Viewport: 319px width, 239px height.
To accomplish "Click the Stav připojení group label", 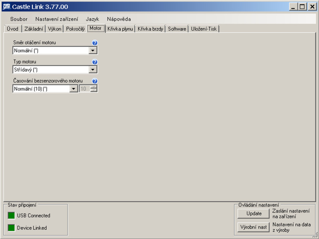I will [x=22, y=205].
